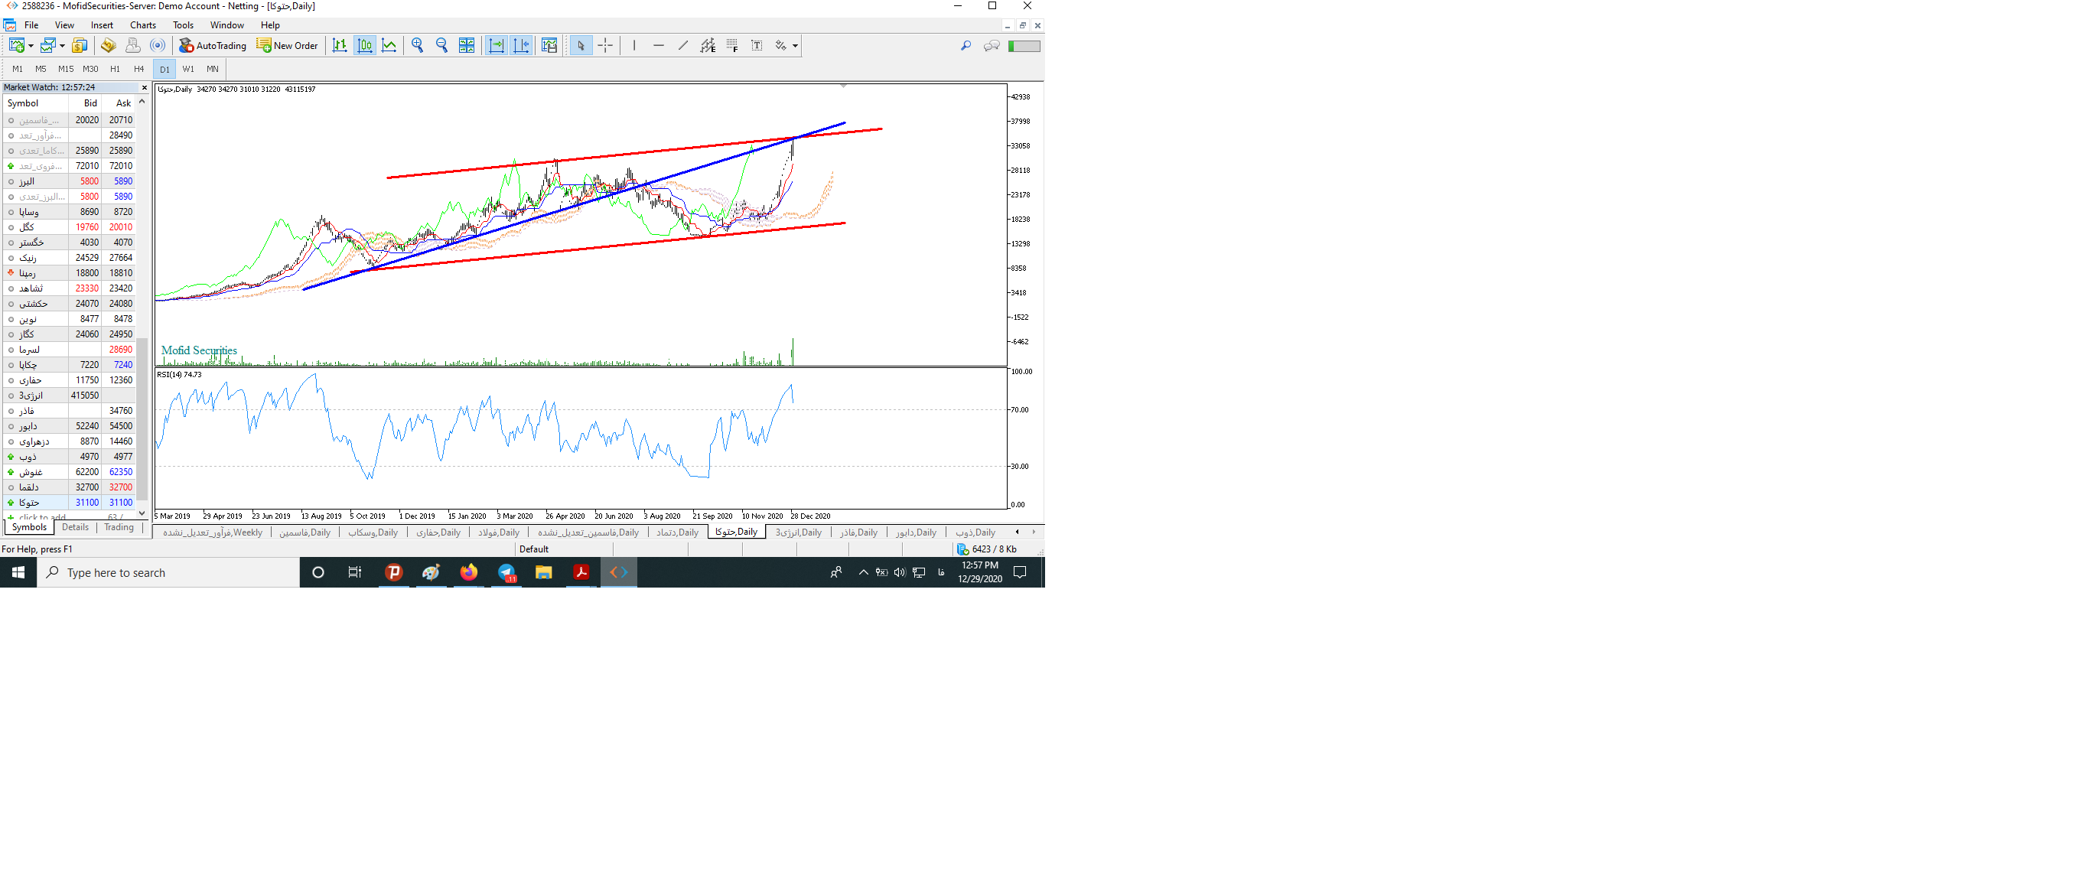Viewport: 2081px width, 889px height.
Task: Toggle chart auto scroll
Action: [x=496, y=45]
